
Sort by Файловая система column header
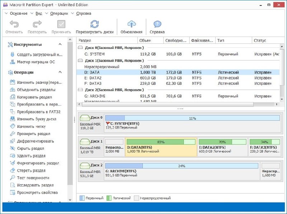coord(202,41)
